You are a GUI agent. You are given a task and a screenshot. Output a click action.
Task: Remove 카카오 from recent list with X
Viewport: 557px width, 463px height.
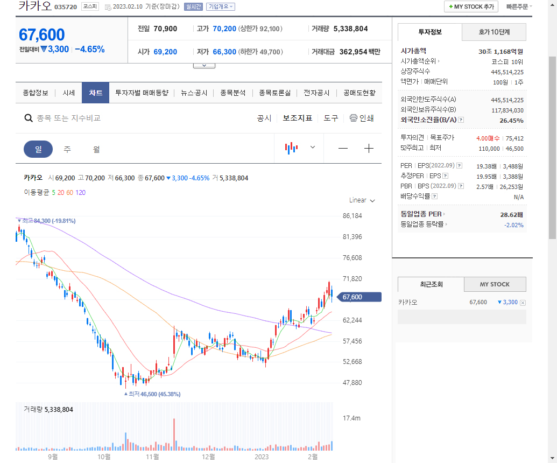523,303
